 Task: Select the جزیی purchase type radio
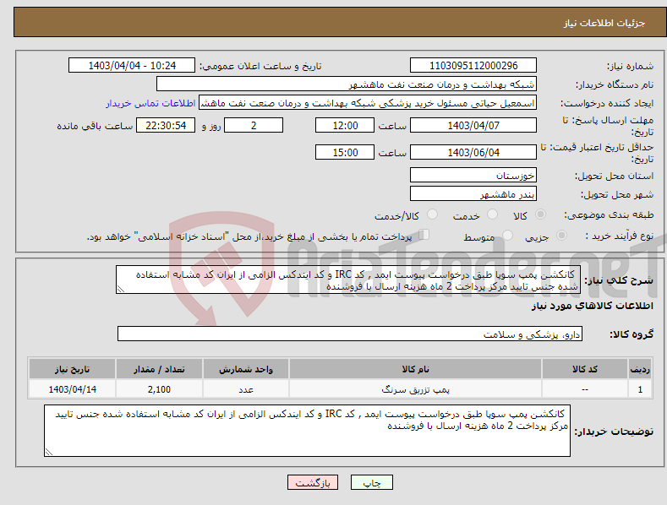(x=561, y=236)
